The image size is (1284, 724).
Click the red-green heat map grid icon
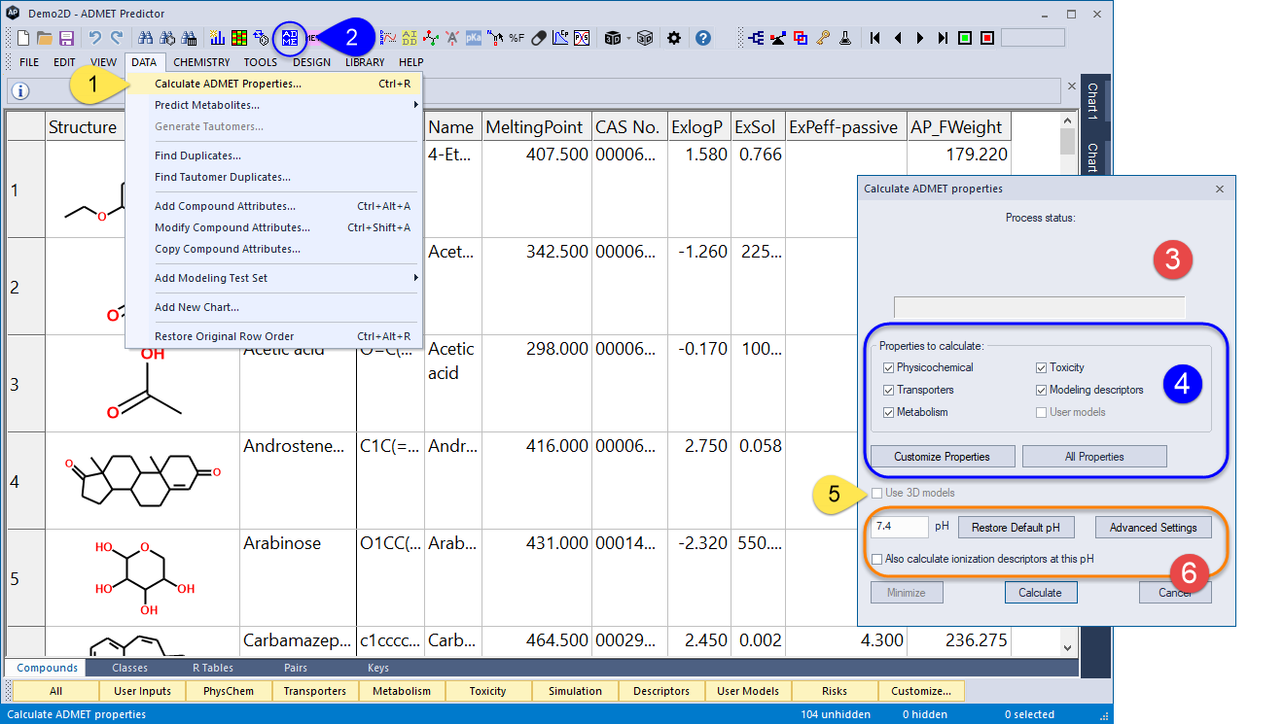tap(238, 38)
